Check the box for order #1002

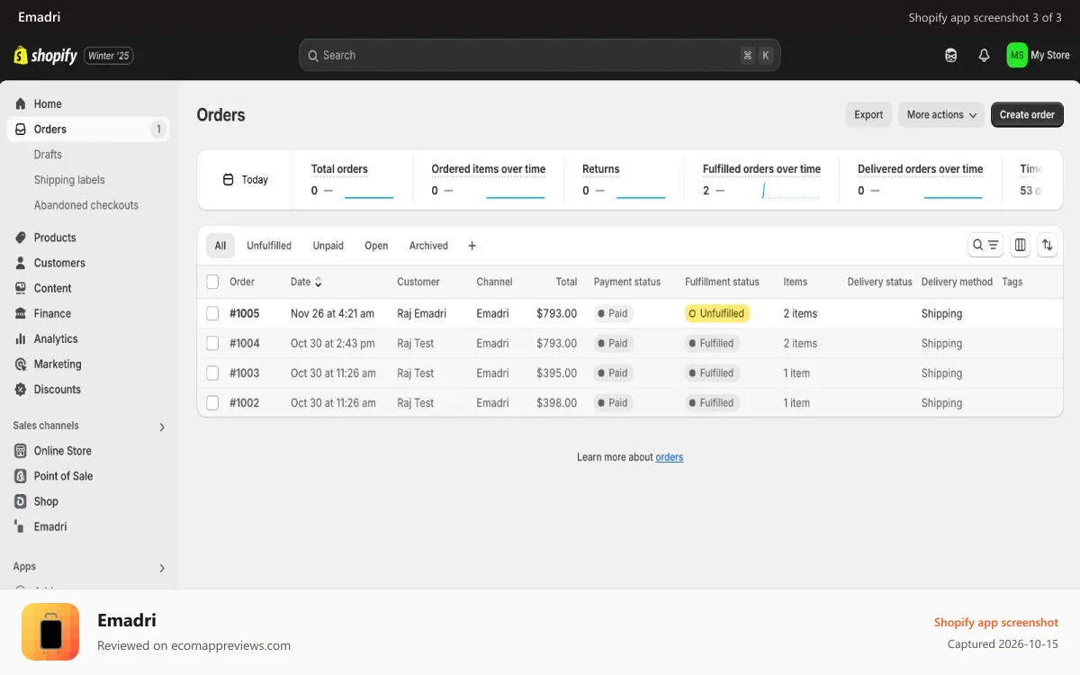(212, 402)
